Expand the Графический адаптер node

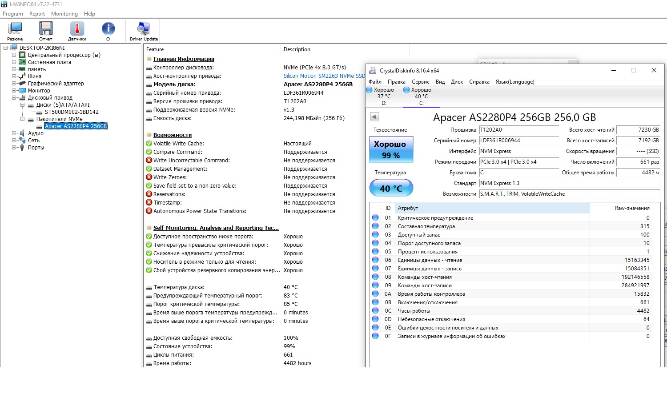pyautogui.click(x=14, y=84)
